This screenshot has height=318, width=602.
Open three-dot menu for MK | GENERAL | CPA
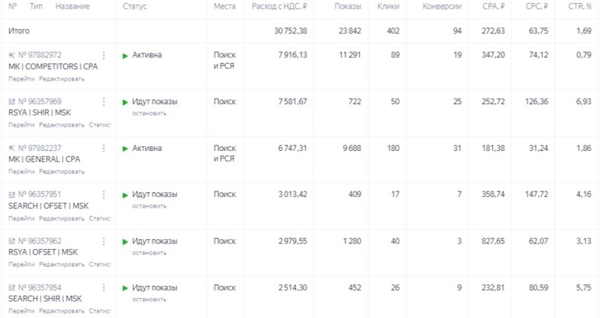click(x=104, y=148)
